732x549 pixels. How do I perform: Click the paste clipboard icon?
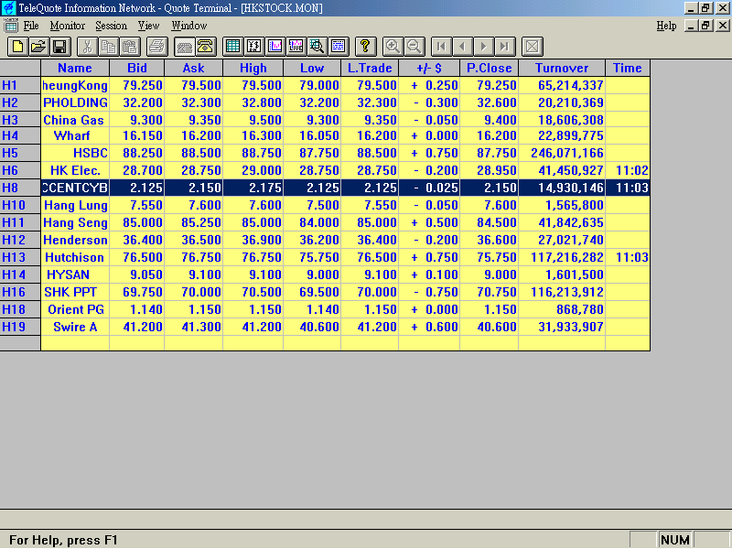(129, 47)
